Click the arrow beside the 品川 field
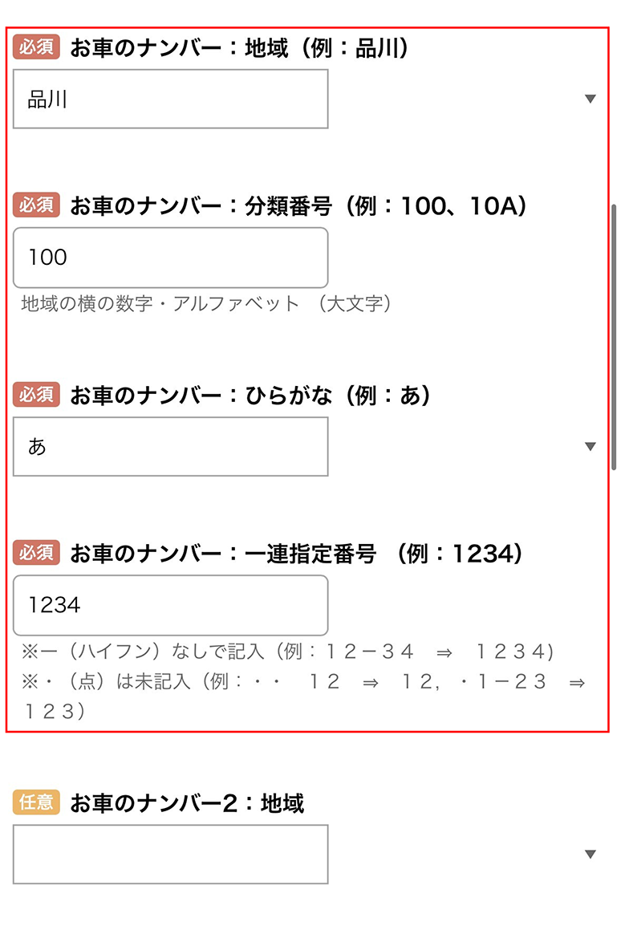The width and height of the screenshot is (621, 930). [591, 99]
